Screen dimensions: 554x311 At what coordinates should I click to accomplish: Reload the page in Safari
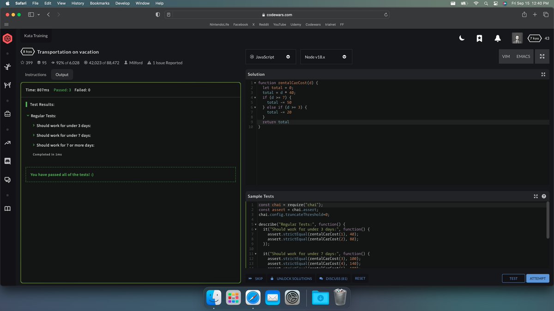pyautogui.click(x=385, y=15)
